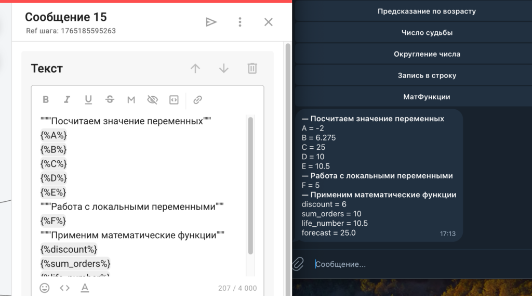
Task: Move the Текст block down
Action: pos(224,68)
